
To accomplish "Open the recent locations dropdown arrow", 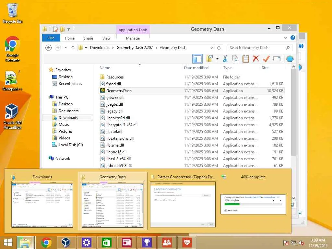I will (65, 48).
